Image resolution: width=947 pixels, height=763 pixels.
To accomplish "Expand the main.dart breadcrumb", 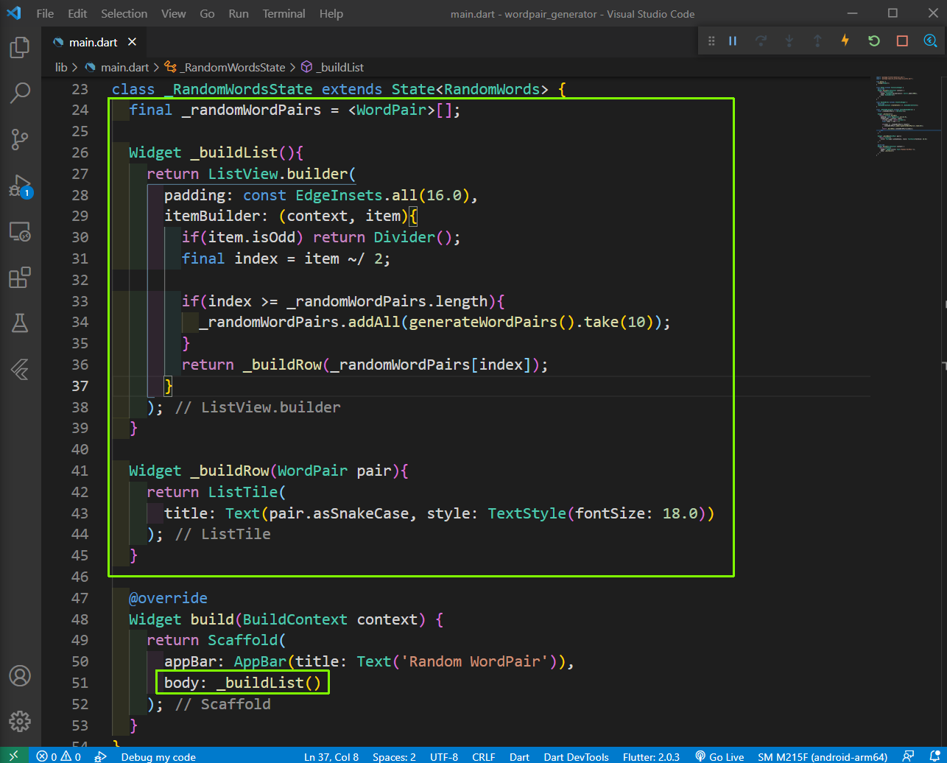I will (x=118, y=67).
